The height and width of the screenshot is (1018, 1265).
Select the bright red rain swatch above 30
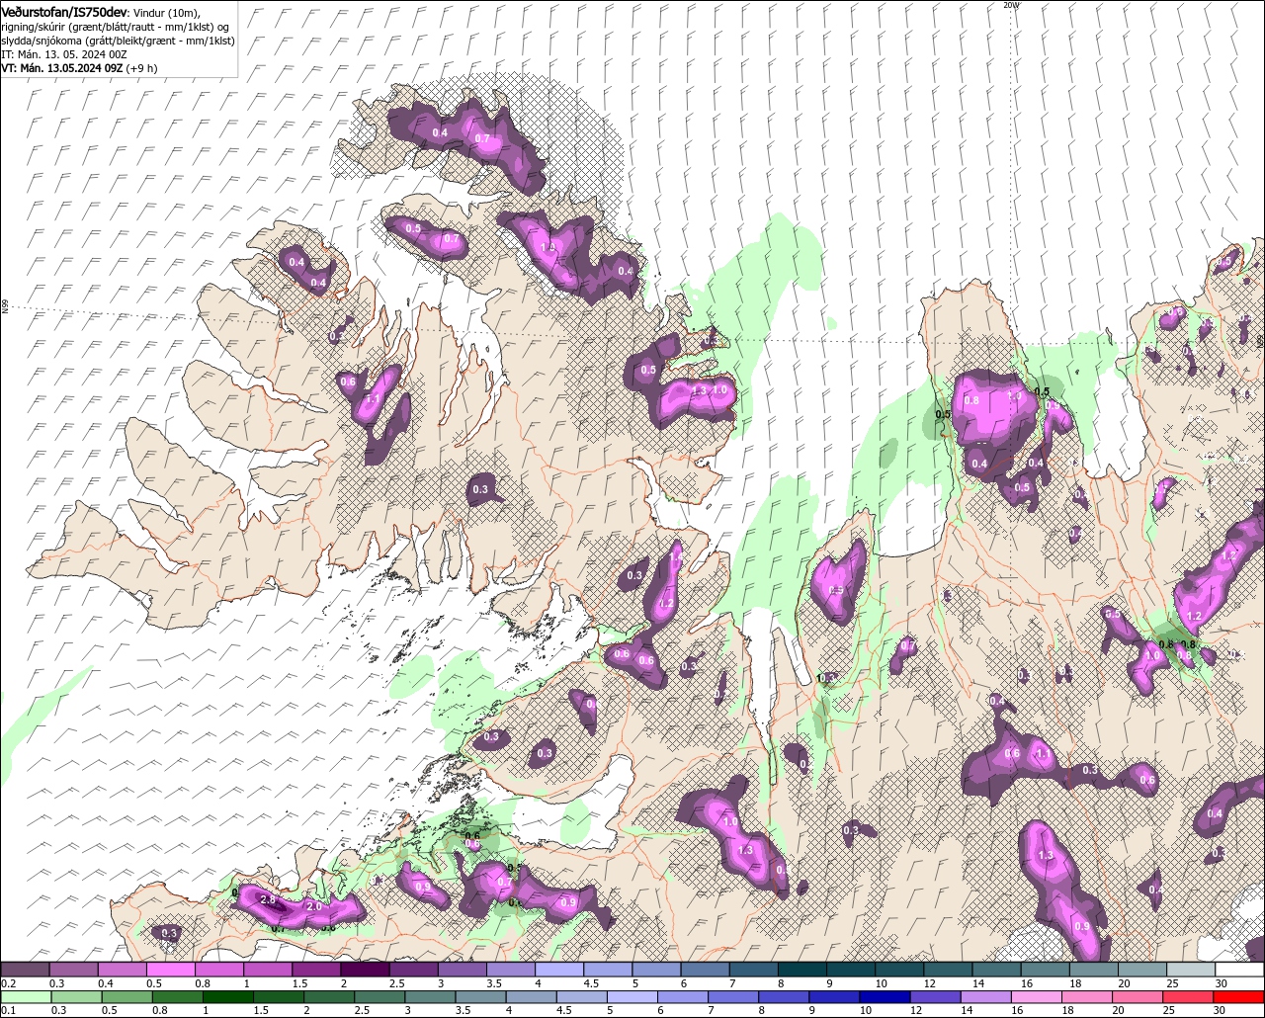click(1239, 996)
